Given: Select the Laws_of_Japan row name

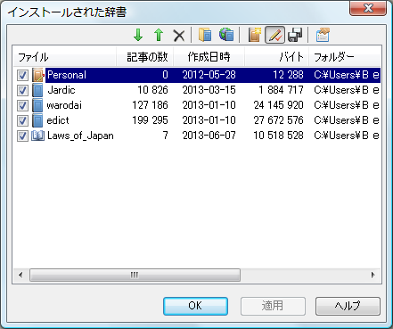Looking at the screenshot, I should click(80, 136).
